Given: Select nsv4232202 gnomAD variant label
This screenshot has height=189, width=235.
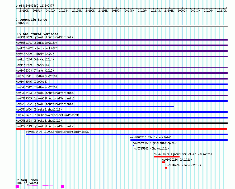Looking at the screenshot, I should pos(45,104).
